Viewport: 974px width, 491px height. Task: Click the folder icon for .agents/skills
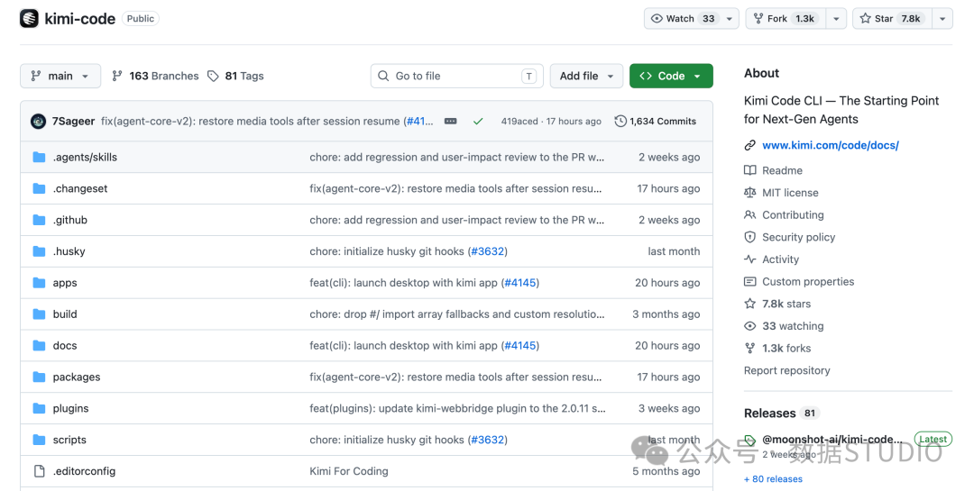pyautogui.click(x=39, y=157)
